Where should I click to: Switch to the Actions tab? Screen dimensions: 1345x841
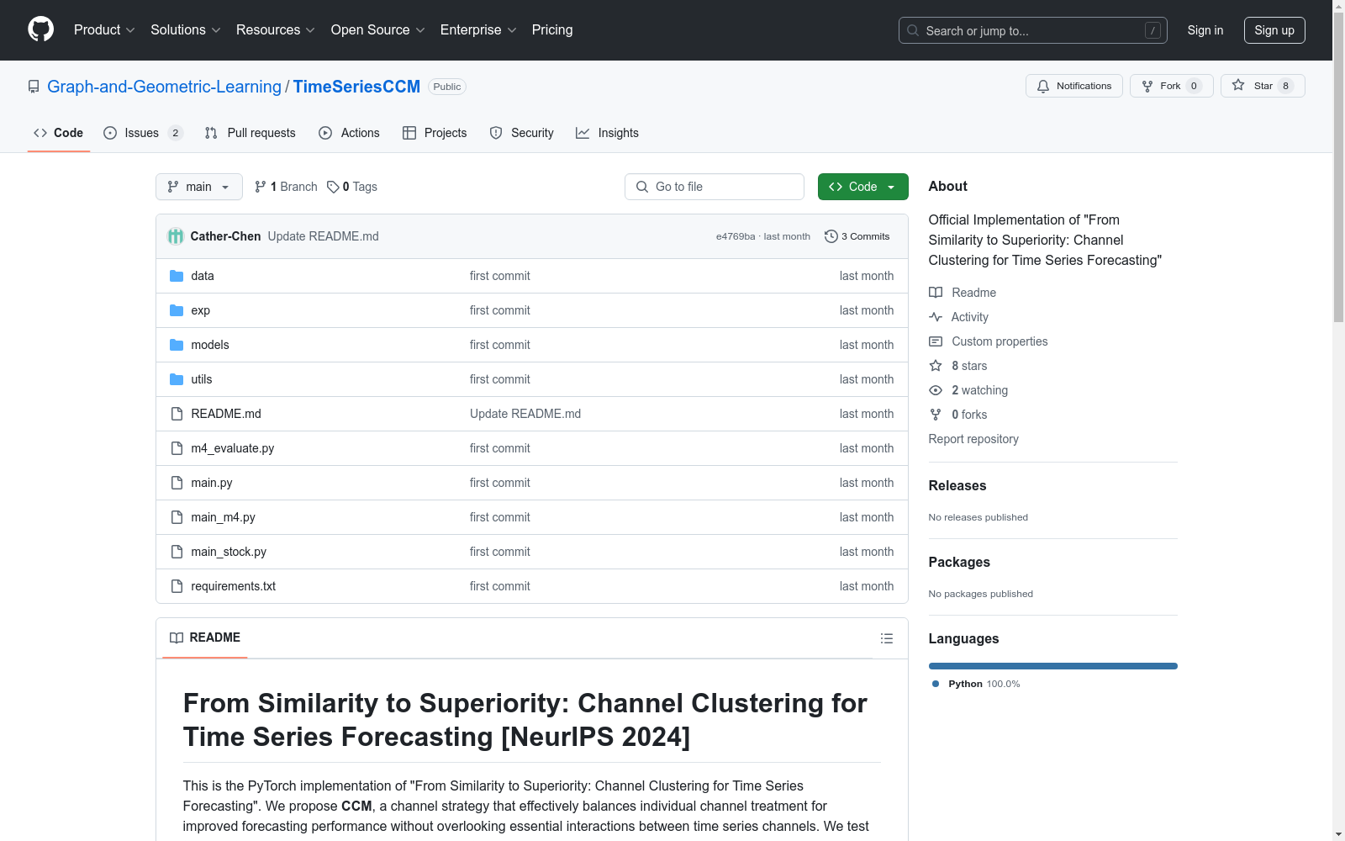pos(349,133)
